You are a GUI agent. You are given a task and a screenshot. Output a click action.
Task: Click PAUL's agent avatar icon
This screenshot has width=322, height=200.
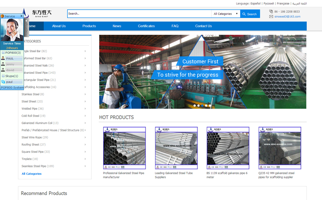(3, 58)
